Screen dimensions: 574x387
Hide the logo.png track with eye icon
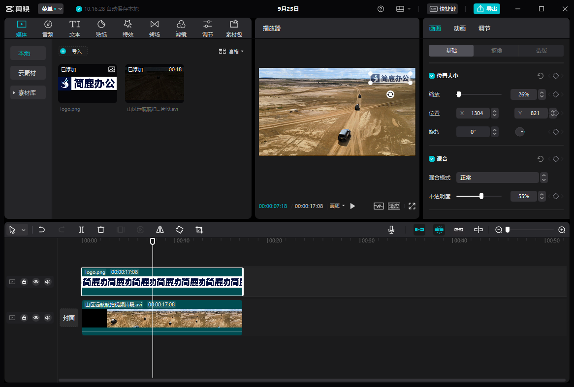36,282
